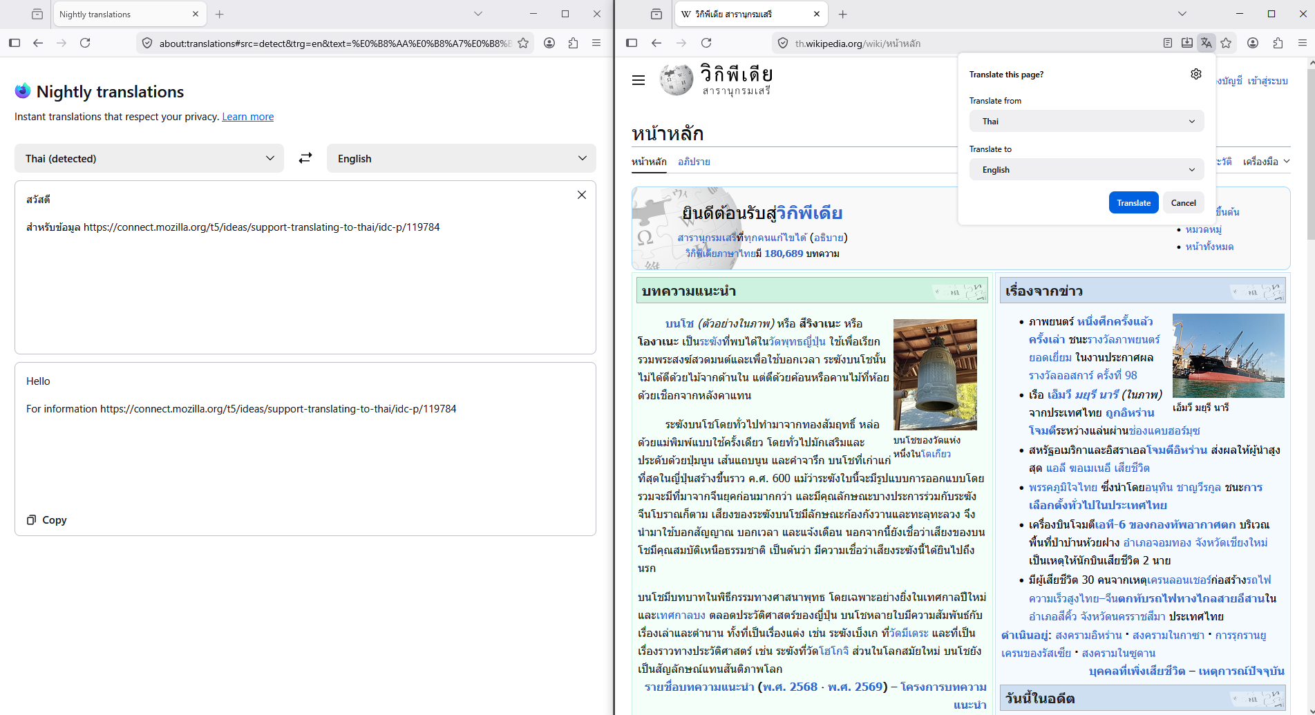Open the cargo ship news thumbnail

pyautogui.click(x=1229, y=356)
